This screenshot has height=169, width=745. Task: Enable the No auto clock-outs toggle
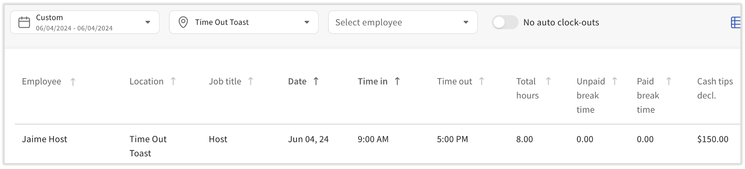505,22
